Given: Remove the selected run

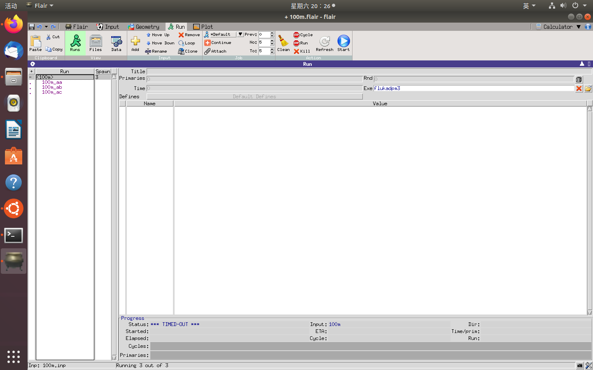Looking at the screenshot, I should click(x=189, y=35).
